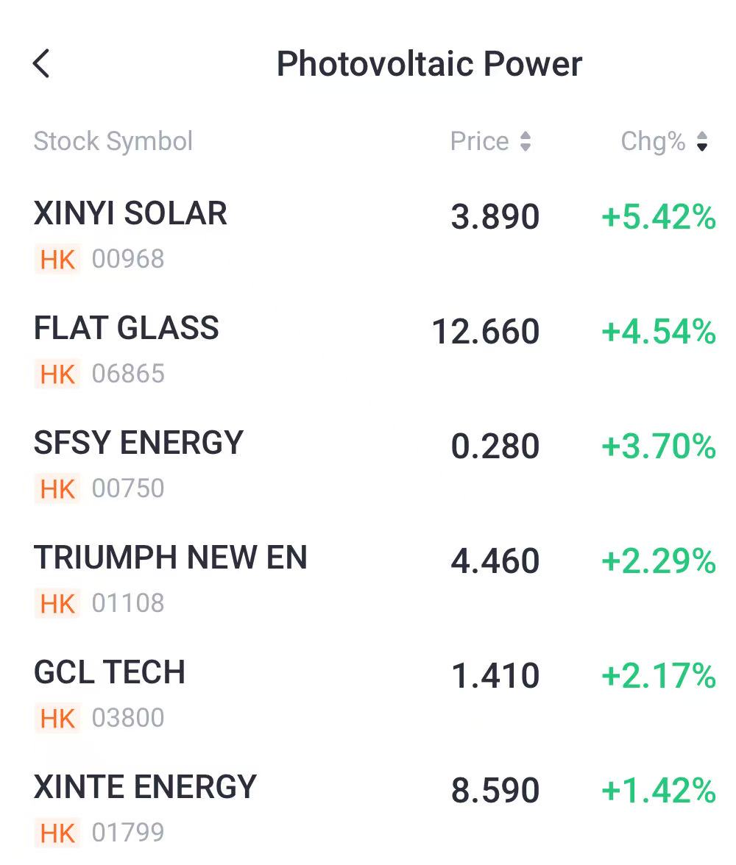Select TRIUMPH NEW EN stock
The width and height of the screenshot is (736, 865).
[170, 558]
